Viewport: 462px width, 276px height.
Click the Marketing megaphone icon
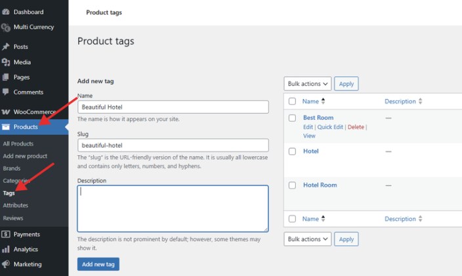click(6, 265)
